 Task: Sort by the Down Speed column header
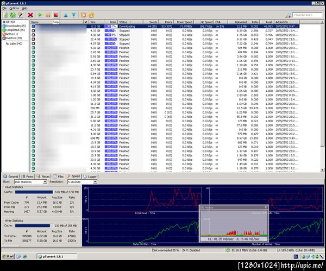pyautogui.click(x=184, y=22)
